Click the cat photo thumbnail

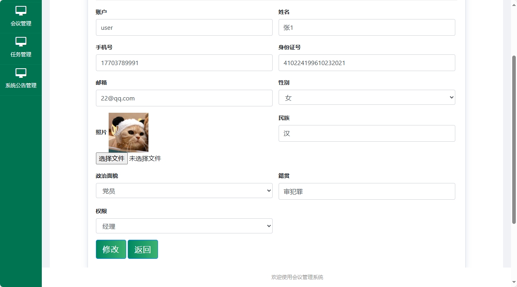pos(128,132)
